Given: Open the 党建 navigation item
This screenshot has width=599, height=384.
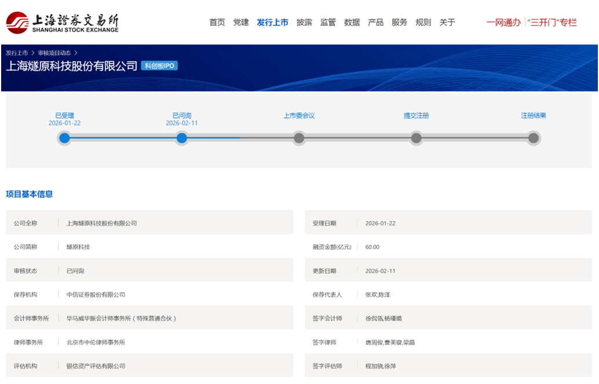Looking at the screenshot, I should coord(241,23).
